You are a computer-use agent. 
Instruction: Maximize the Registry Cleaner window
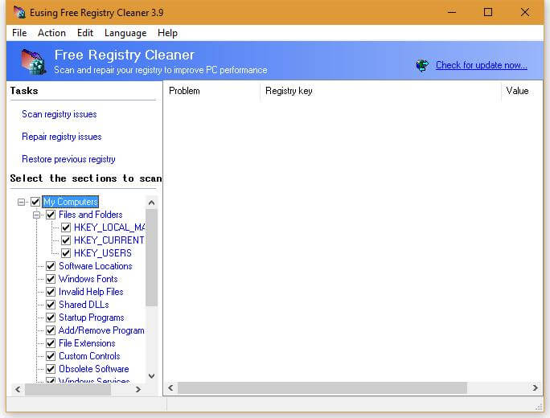pyautogui.click(x=488, y=12)
